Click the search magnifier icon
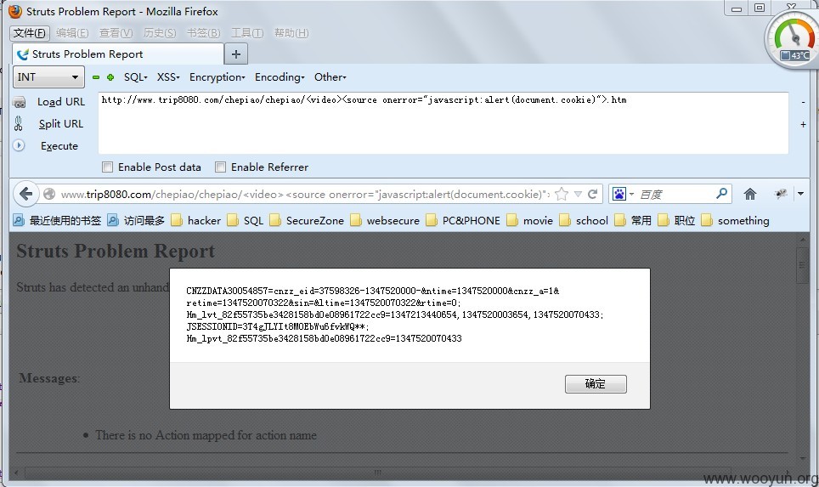819x487 pixels. coord(721,194)
